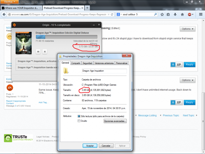Open the Adblock Plus dropdown arrow

(x=192, y=14)
